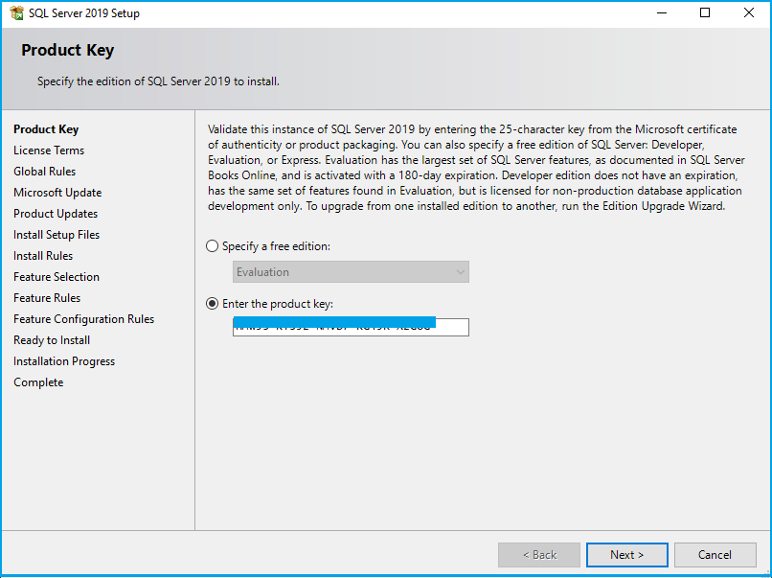Image resolution: width=772 pixels, height=578 pixels.
Task: Maximize the SQL Server Setup window
Action: click(705, 13)
